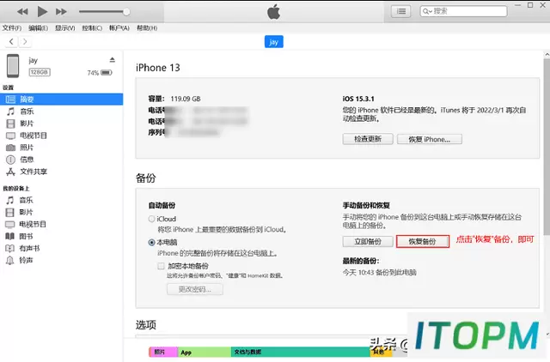Go back with the left chevron

pyautogui.click(x=11, y=42)
